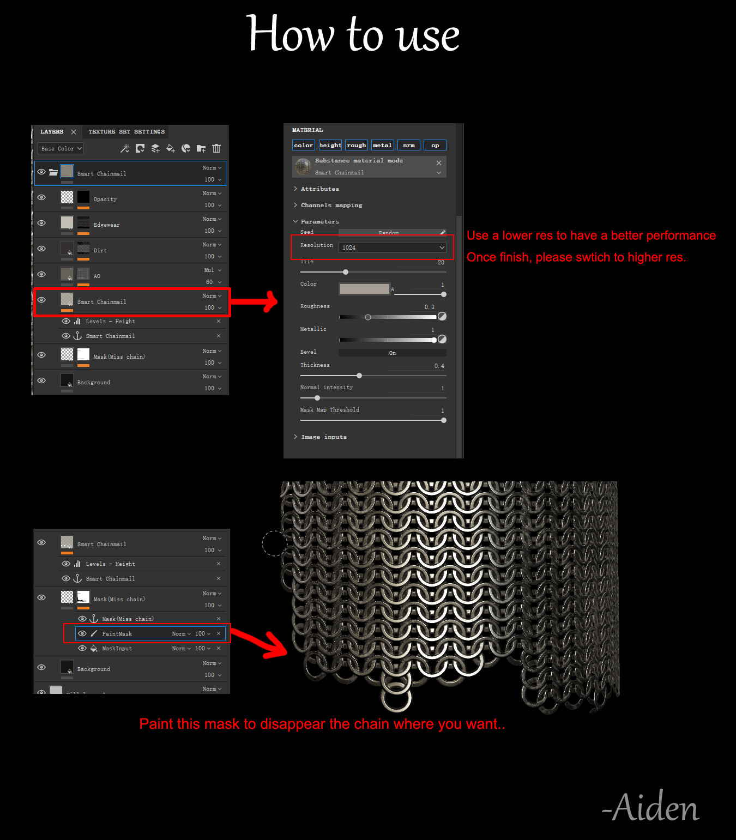This screenshot has width=736, height=840.
Task: Switch to the Texture Set Settings tab
Action: [126, 131]
